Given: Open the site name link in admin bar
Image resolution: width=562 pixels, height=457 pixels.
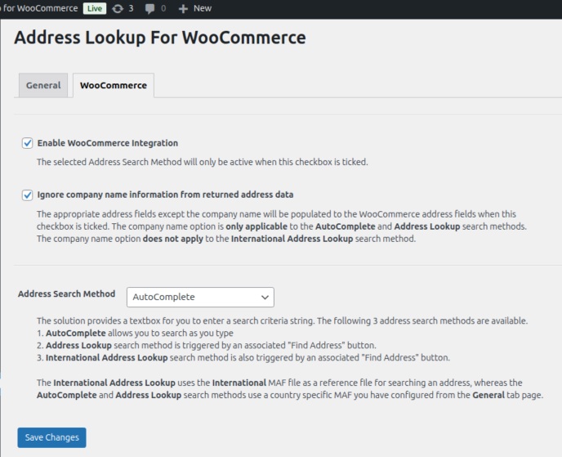Looking at the screenshot, I should point(39,8).
